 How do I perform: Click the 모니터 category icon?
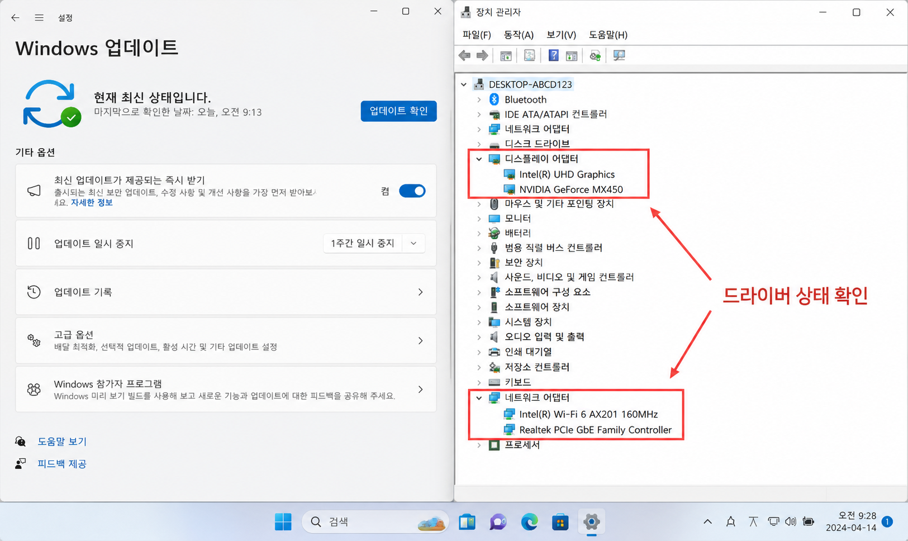(494, 219)
